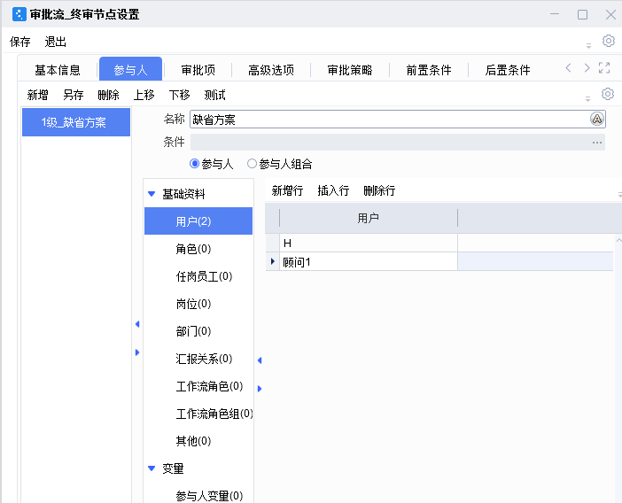622x503 pixels.
Task: Select the 参与人组合 radio button
Action: pyautogui.click(x=252, y=164)
